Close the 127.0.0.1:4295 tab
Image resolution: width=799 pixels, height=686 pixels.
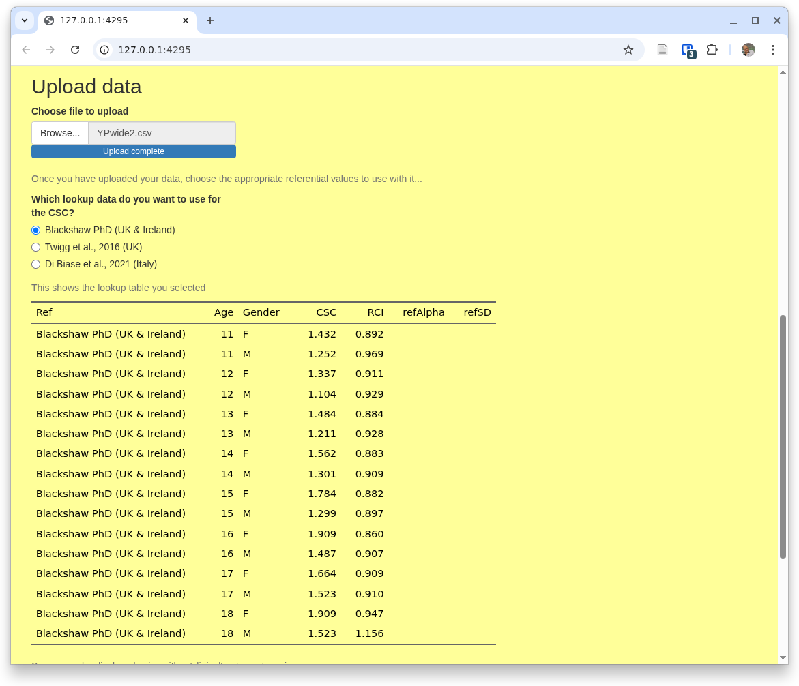tap(186, 20)
